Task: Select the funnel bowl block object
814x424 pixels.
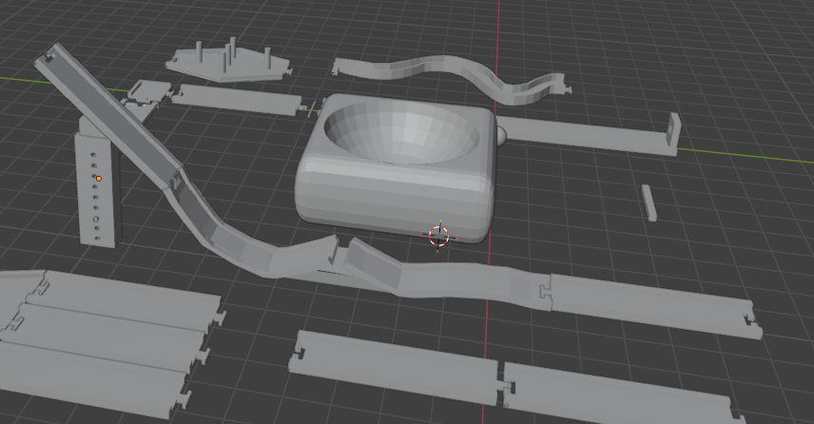Action: pos(395,168)
